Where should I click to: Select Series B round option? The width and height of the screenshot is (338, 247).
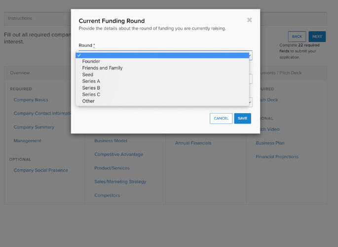[x=91, y=88]
